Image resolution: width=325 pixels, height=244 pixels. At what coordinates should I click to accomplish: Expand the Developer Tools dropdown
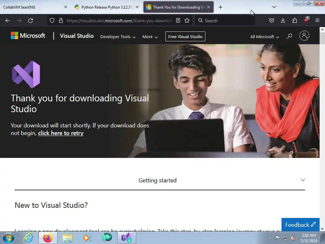point(118,37)
